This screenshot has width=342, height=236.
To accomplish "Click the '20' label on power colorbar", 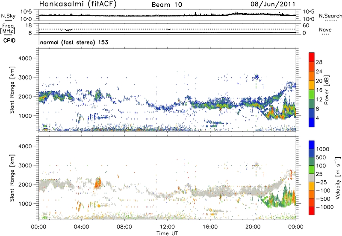I will pyautogui.click(x=319, y=81).
